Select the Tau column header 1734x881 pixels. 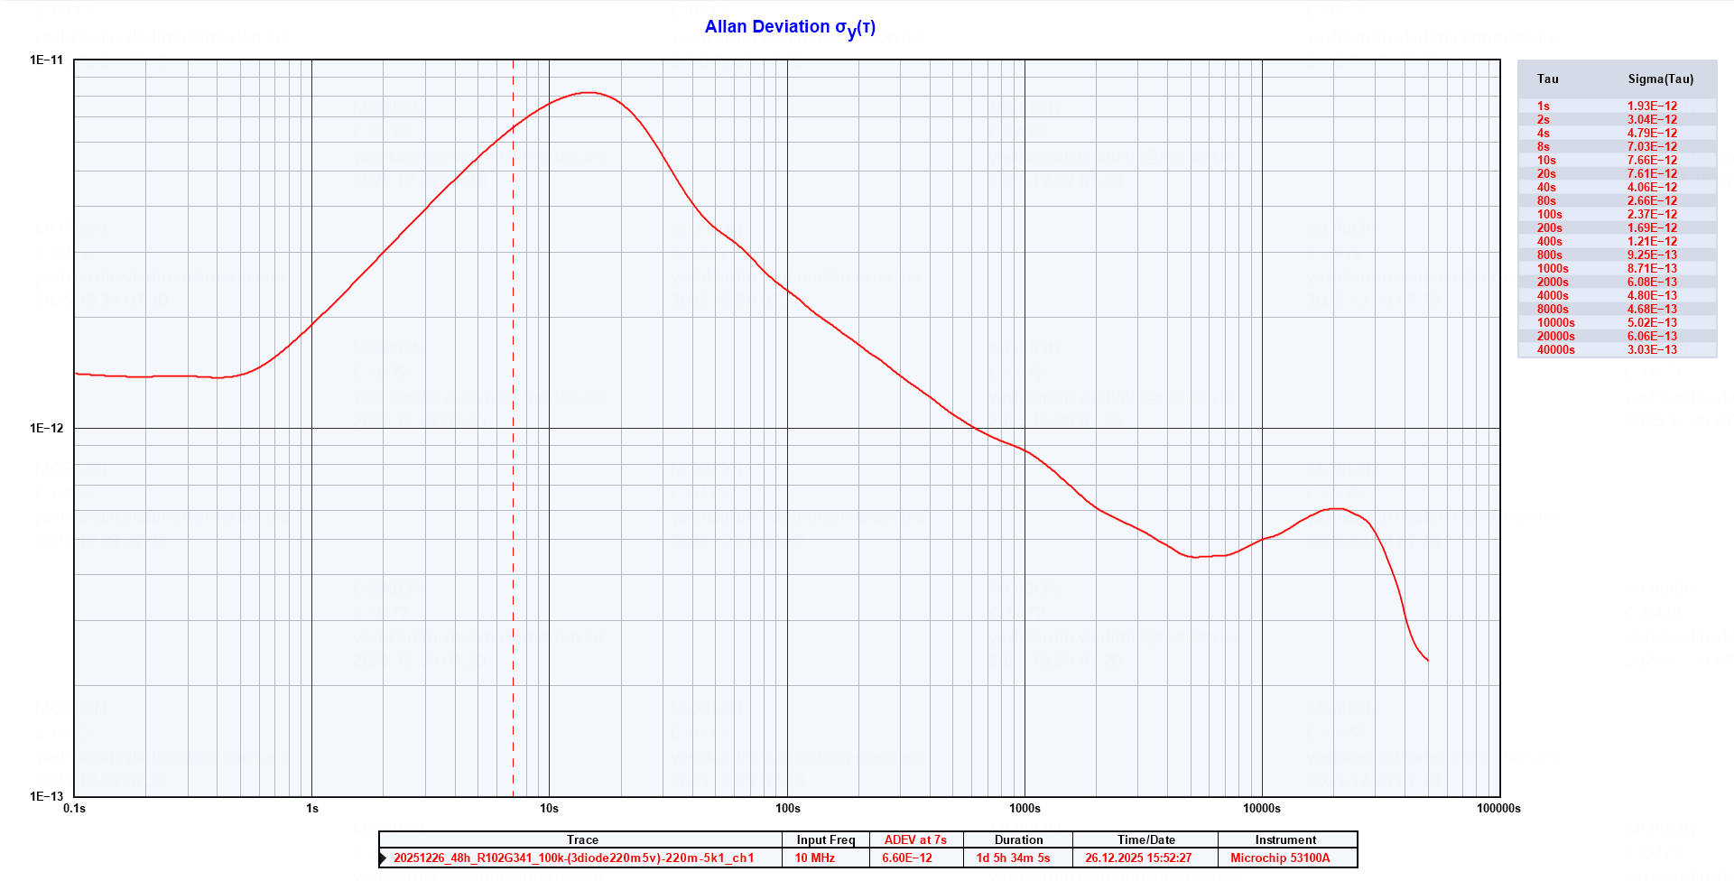(1547, 79)
